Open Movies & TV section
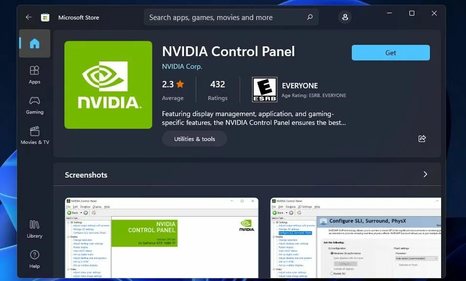 pos(35,136)
